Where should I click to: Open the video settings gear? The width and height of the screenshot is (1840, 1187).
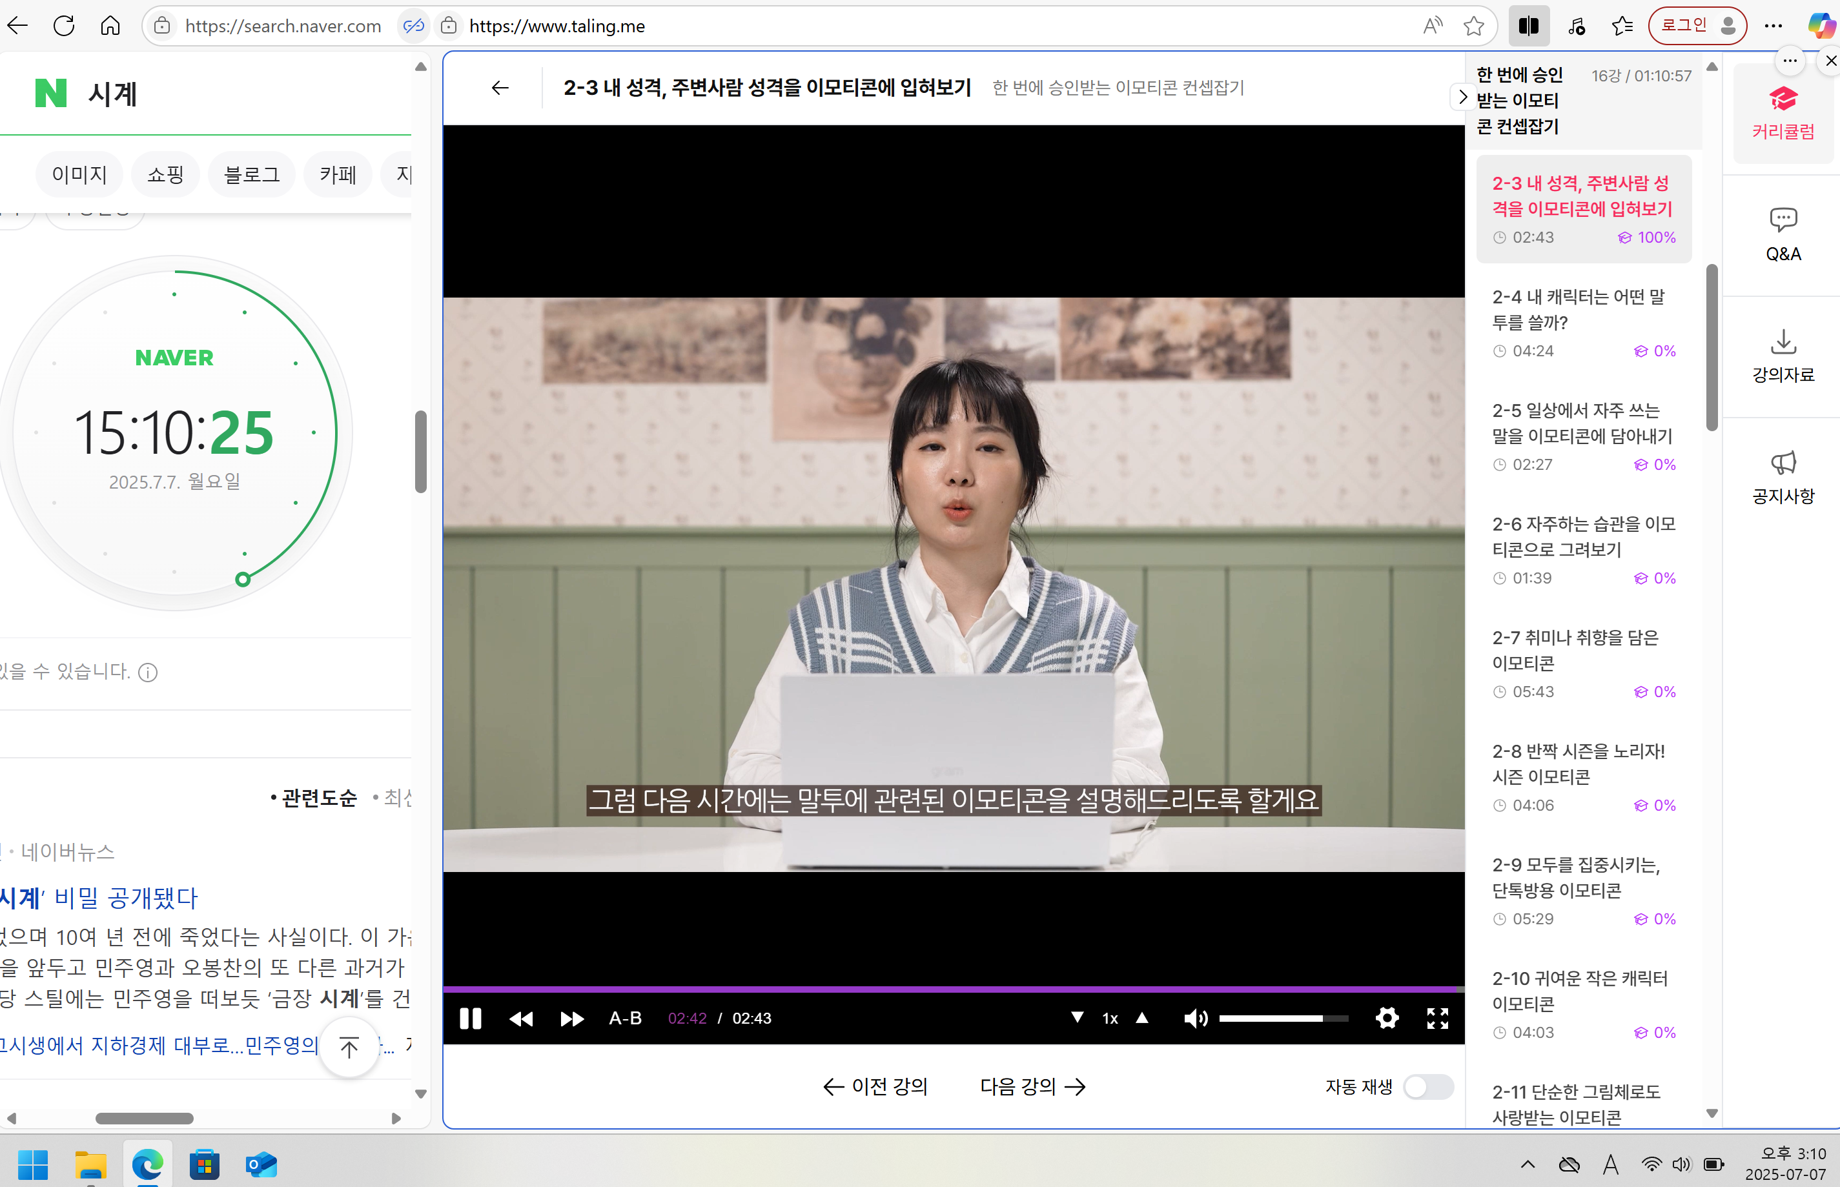pyautogui.click(x=1387, y=1018)
